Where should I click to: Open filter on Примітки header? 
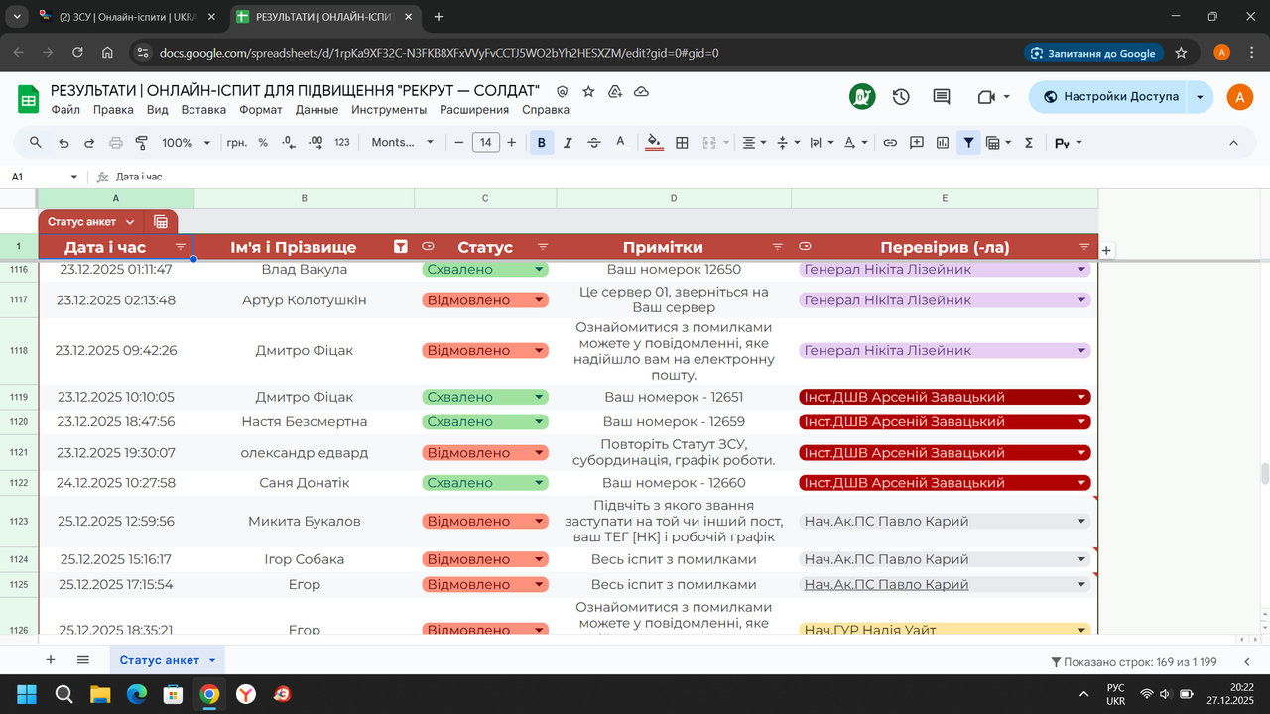coord(778,247)
